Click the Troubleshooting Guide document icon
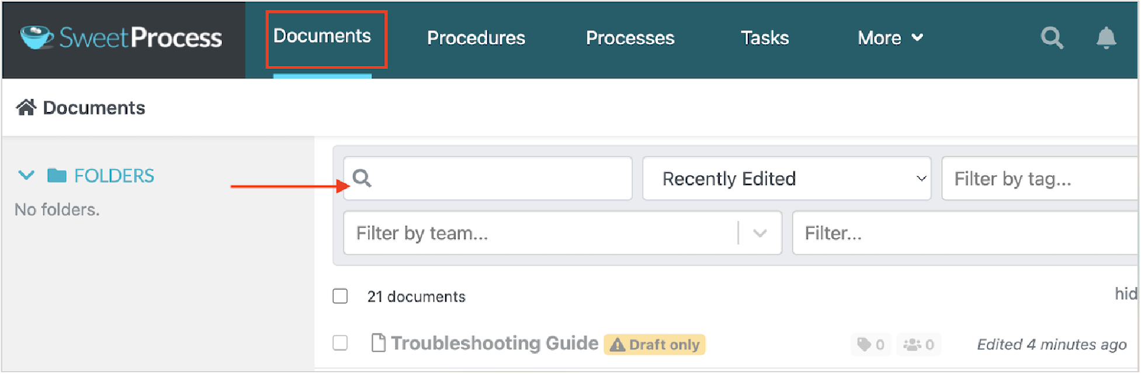 click(378, 343)
